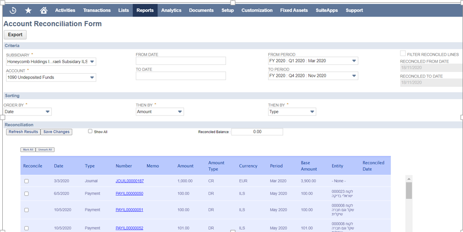Open the Fixed Assets menu
This screenshot has width=463, height=232.
[294, 10]
